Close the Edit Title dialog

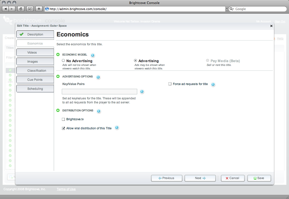271,26
